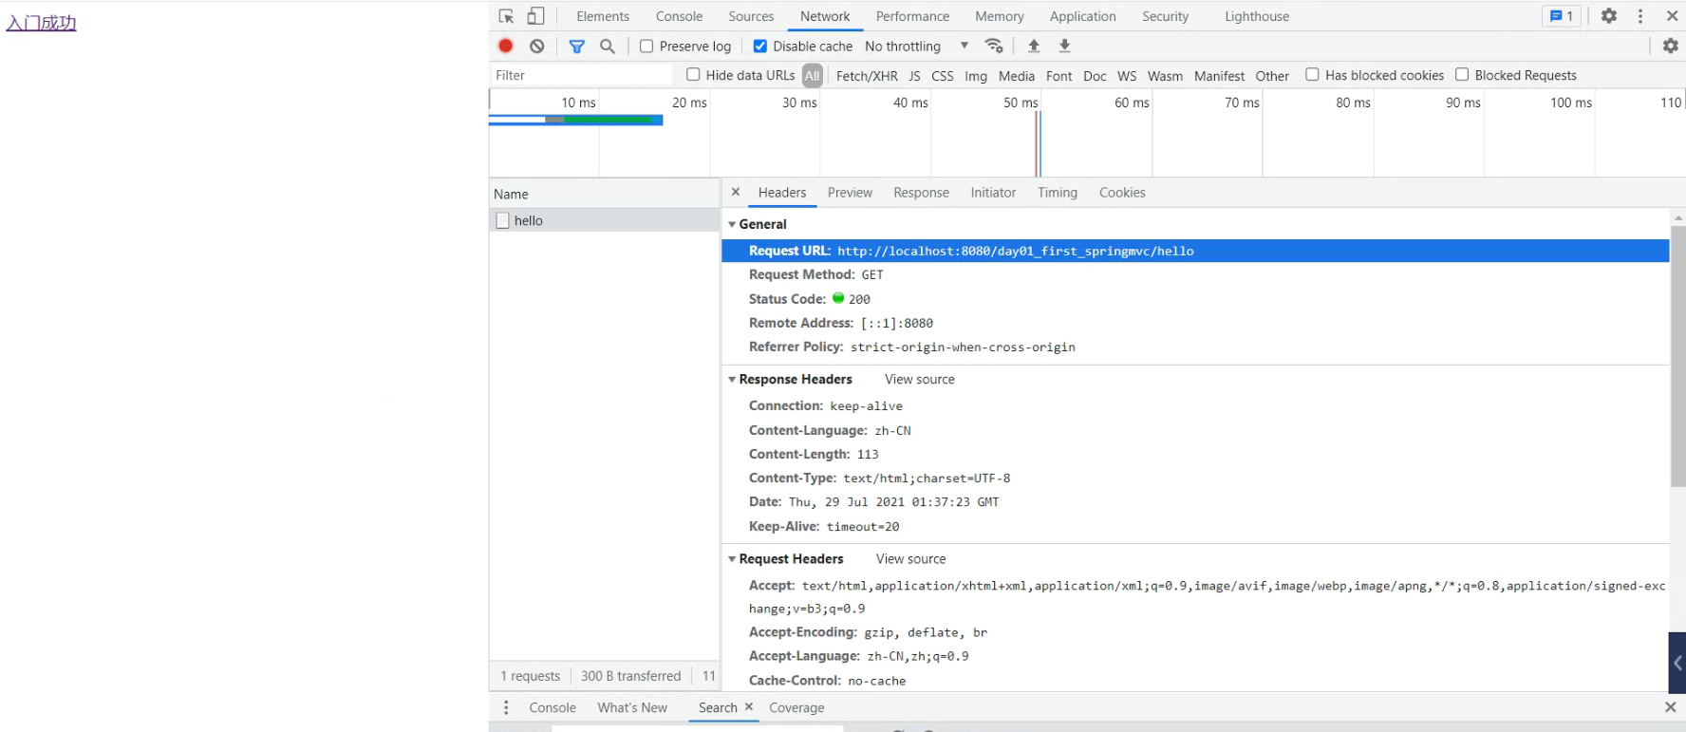The width and height of the screenshot is (1686, 732).
Task: View source of Response Headers
Action: pyautogui.click(x=920, y=379)
